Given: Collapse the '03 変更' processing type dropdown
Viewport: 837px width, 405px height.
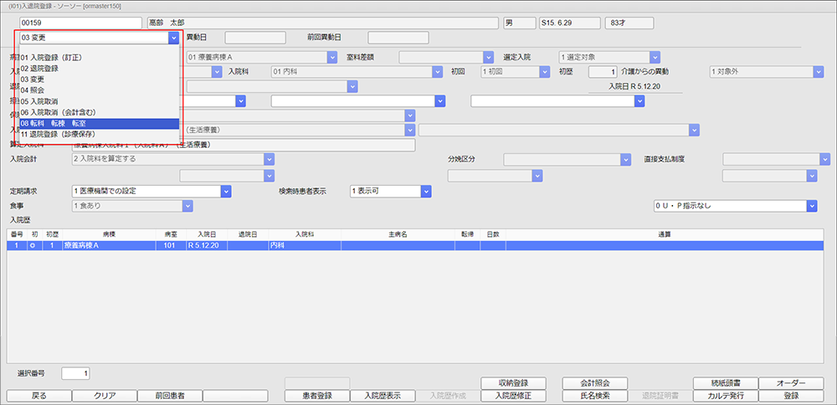Looking at the screenshot, I should [173, 38].
